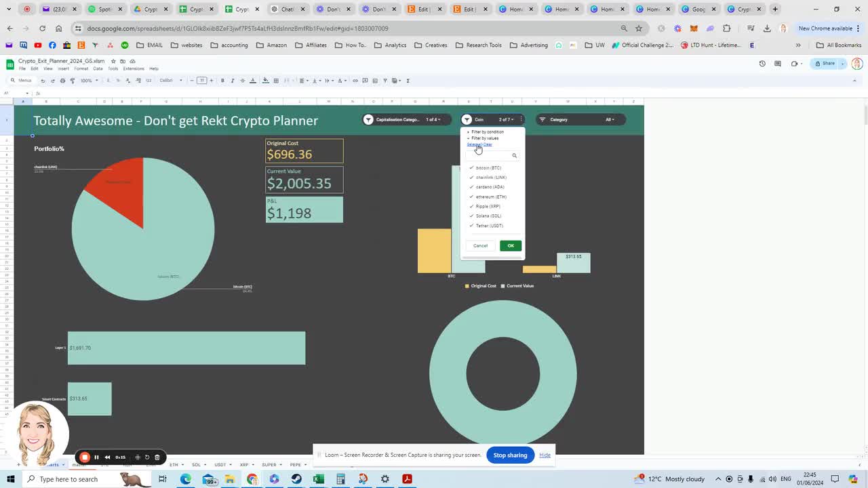Image resolution: width=868 pixels, height=488 pixels.
Task: Click the Clear link in the filter panel
Action: 488,144
